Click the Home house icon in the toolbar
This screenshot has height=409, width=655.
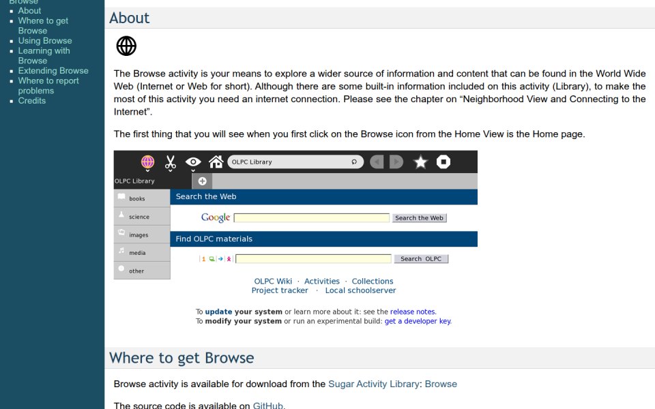(x=216, y=162)
